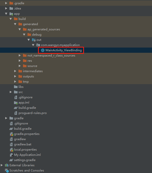Expand the intermediates folder arrow
The height and width of the screenshot is (173, 152).
click(x=15, y=71)
